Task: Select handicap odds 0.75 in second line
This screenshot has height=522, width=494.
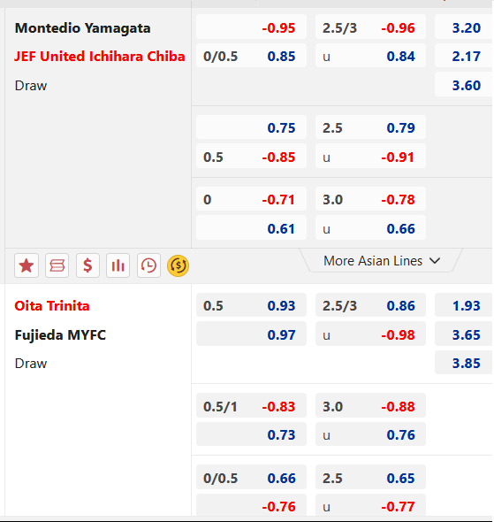Action: (251, 127)
